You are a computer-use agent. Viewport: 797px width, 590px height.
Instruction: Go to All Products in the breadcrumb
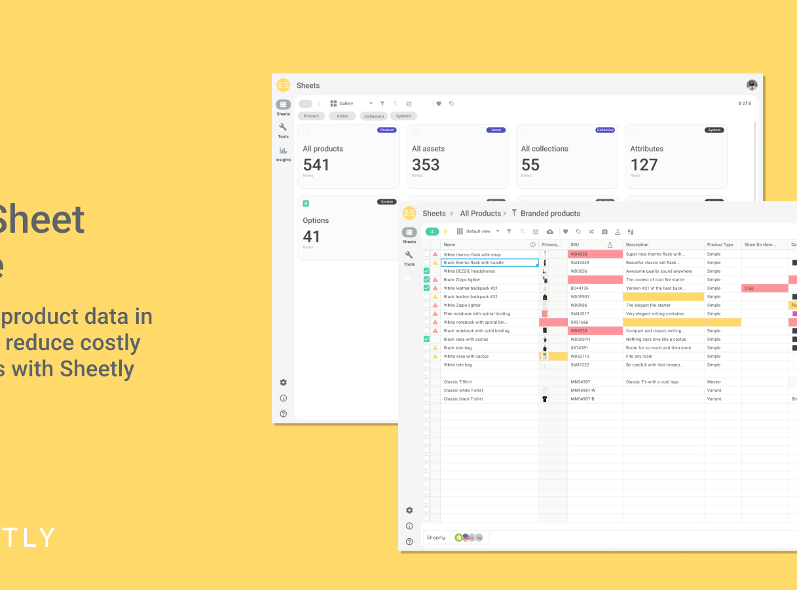pyautogui.click(x=480, y=213)
